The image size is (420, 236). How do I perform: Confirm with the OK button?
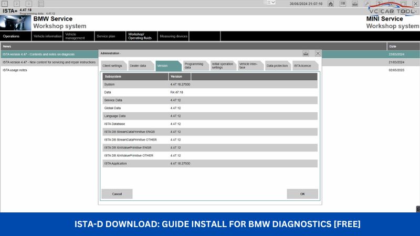click(x=302, y=194)
